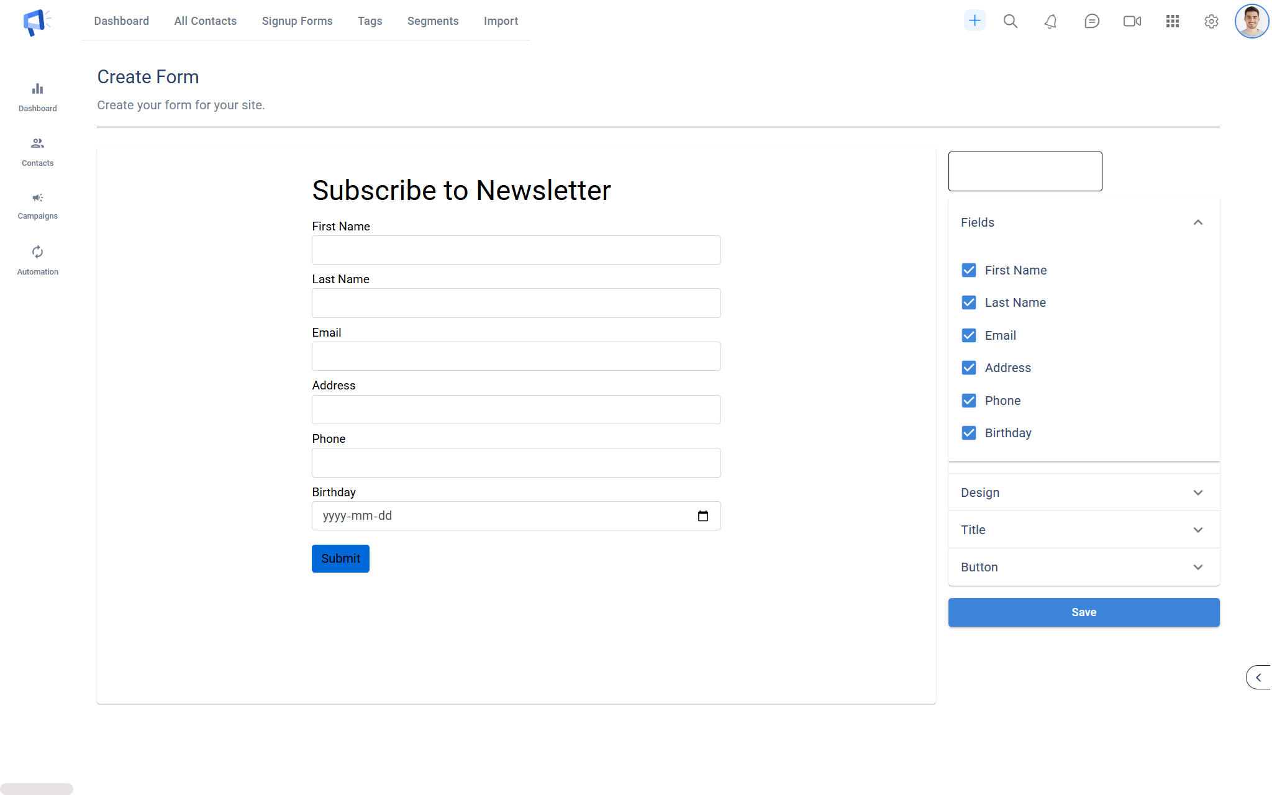Open the apps grid icon
1272x795 pixels.
[x=1172, y=21]
